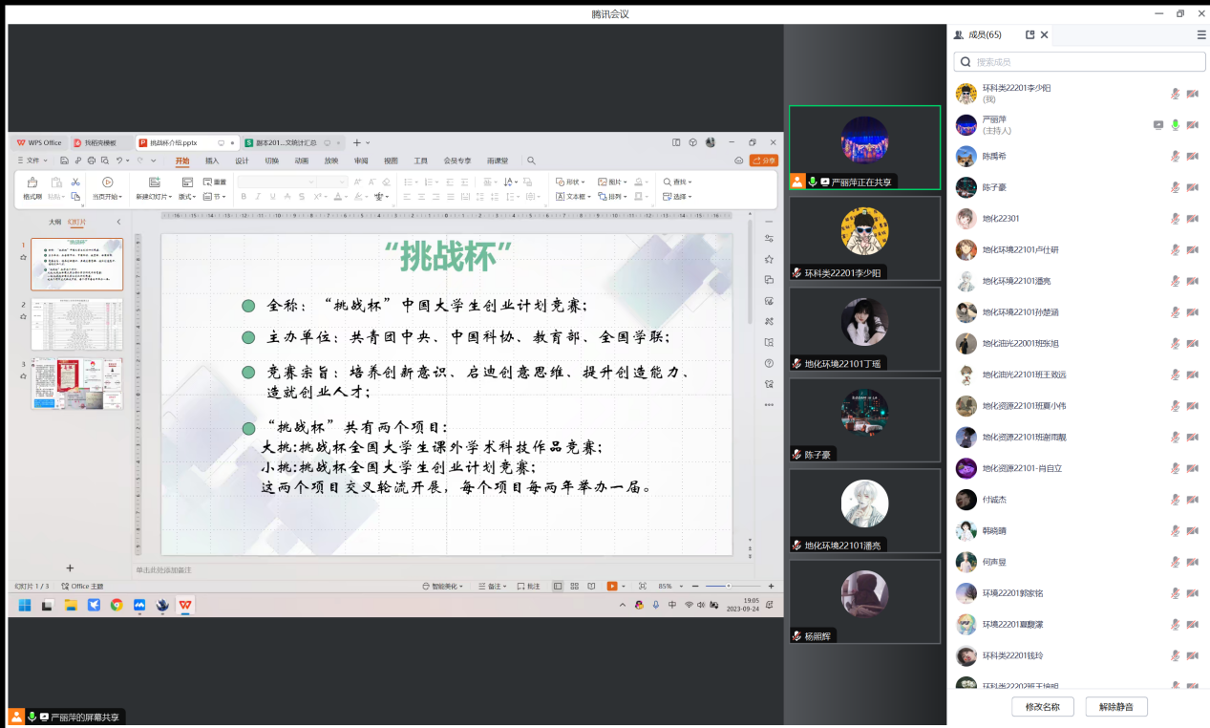This screenshot has width=1210, height=728.
Task: Toggle the microphone icon beside host 严丽萍
Action: (x=1176, y=125)
